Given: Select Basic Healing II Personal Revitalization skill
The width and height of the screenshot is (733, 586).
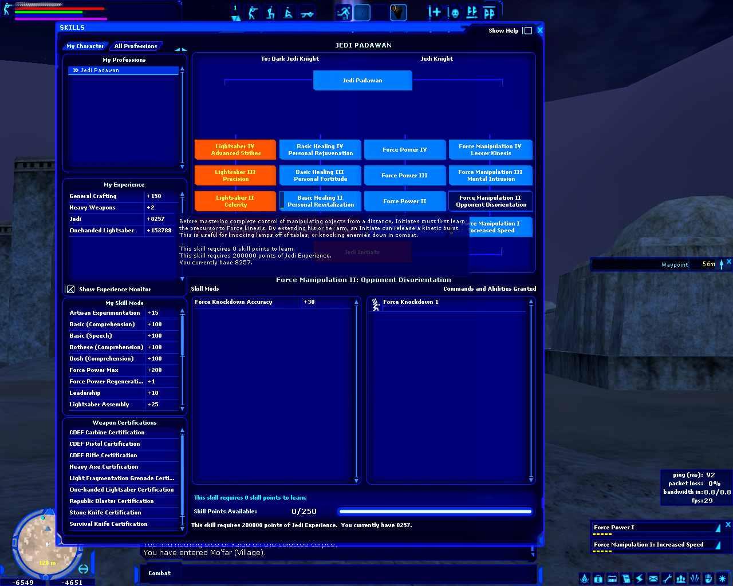Looking at the screenshot, I should tap(320, 201).
